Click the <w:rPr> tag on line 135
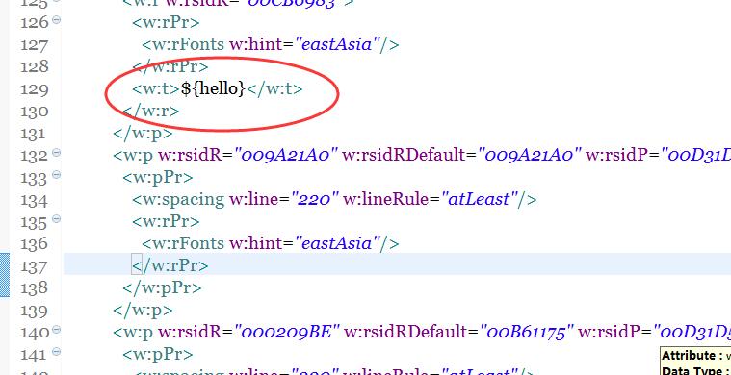Viewport: 731px width, 375px height. (x=166, y=221)
